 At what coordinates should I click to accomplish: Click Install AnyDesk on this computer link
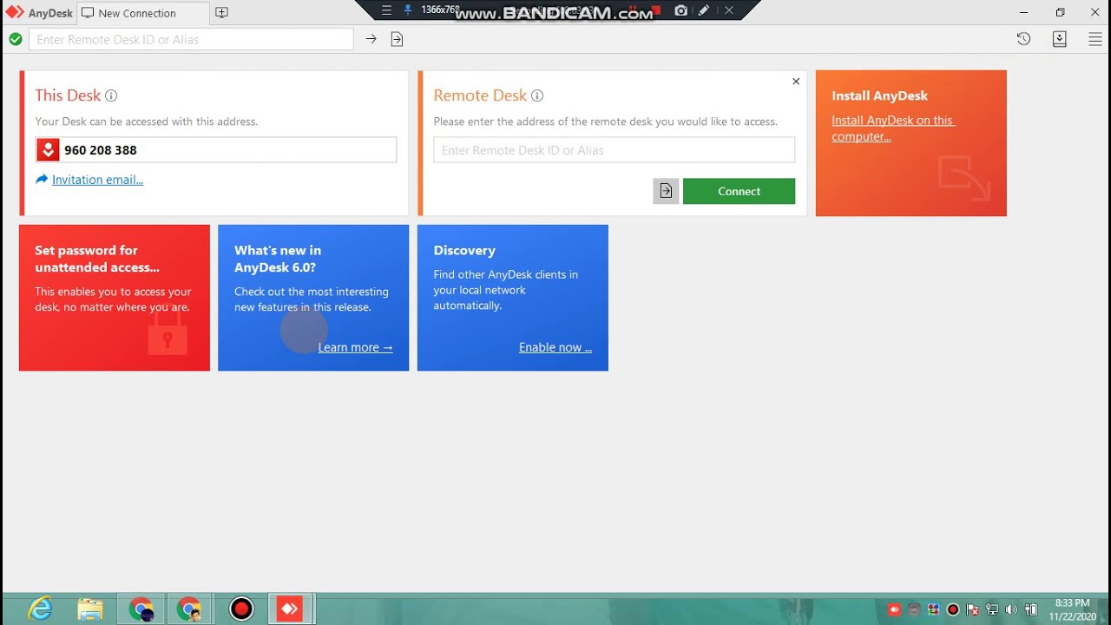coord(893,128)
